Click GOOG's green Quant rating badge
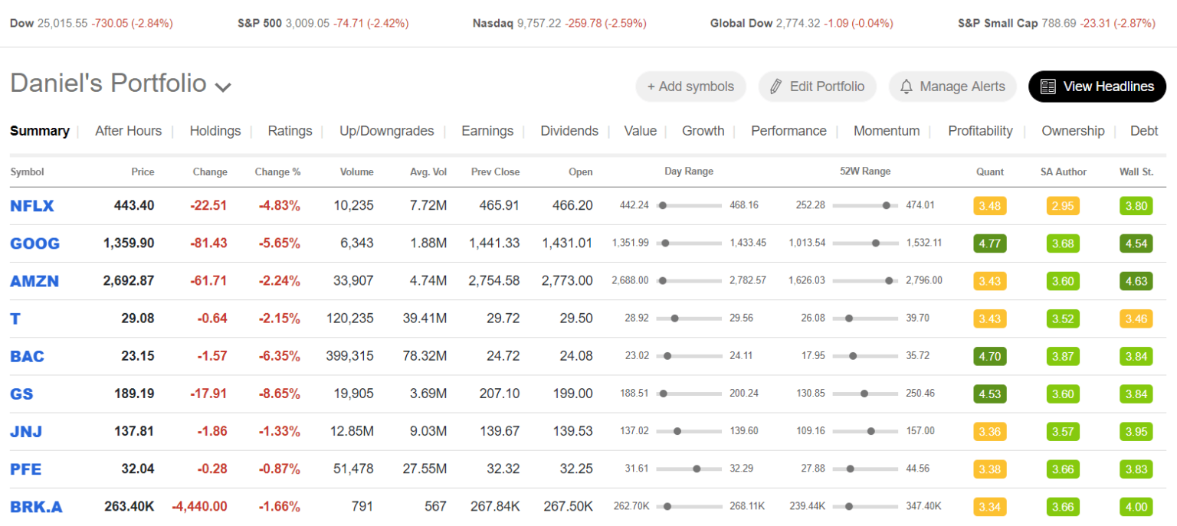The width and height of the screenshot is (1177, 526). (989, 243)
